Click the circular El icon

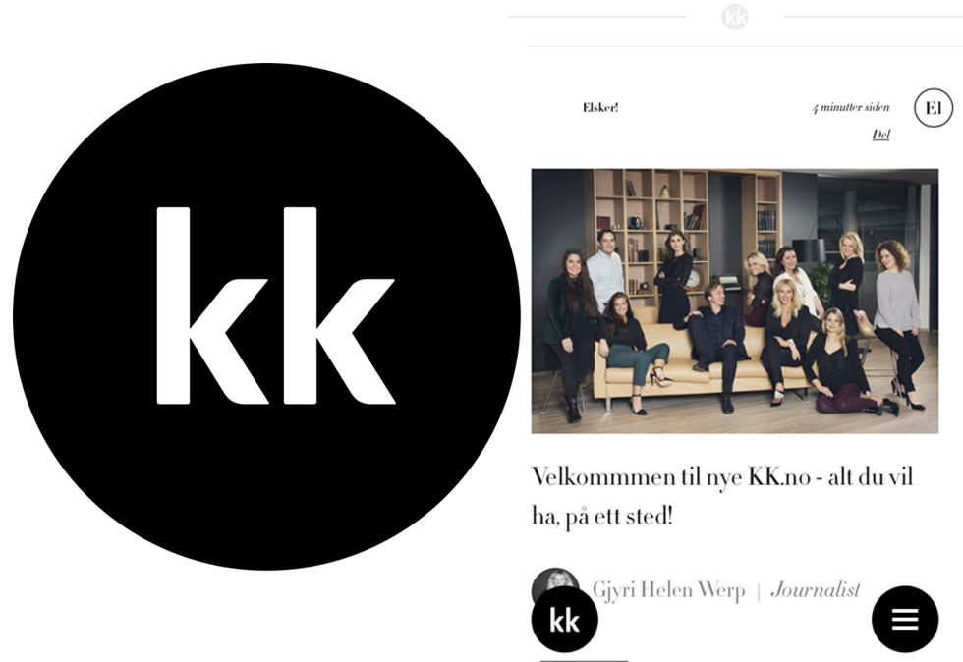[934, 108]
